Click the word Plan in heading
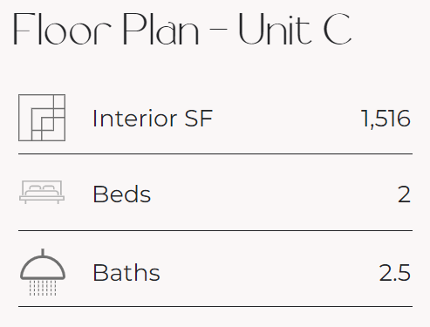This screenshot has width=430, height=327. [160, 30]
